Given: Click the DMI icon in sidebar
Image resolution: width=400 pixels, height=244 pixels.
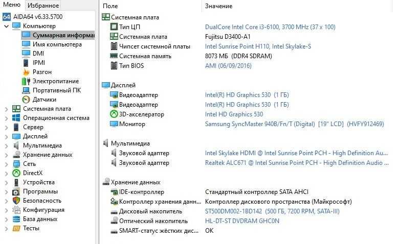Looking at the screenshot, I should 26,54.
